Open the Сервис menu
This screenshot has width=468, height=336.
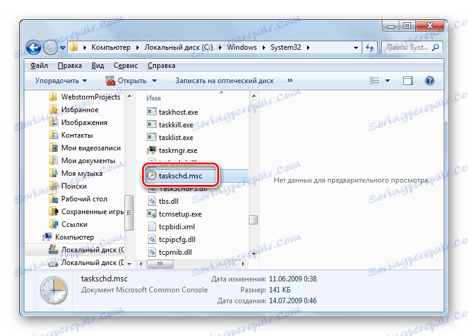coord(126,66)
